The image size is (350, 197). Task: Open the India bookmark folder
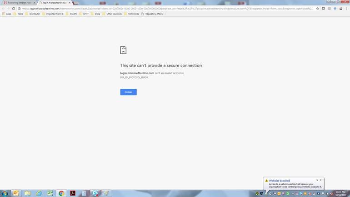click(x=95, y=14)
